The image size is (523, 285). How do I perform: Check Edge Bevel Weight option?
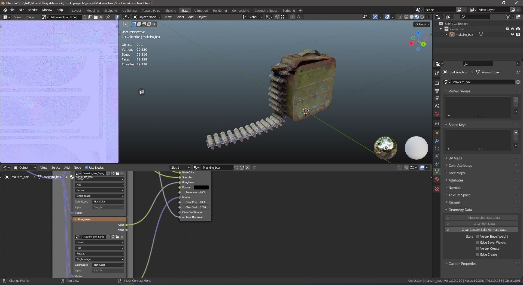(478, 242)
